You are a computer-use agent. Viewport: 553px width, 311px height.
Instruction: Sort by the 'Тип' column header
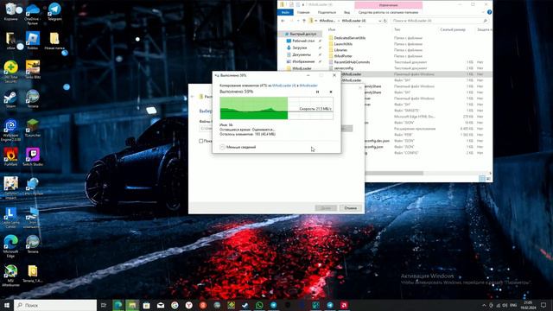coord(397,29)
